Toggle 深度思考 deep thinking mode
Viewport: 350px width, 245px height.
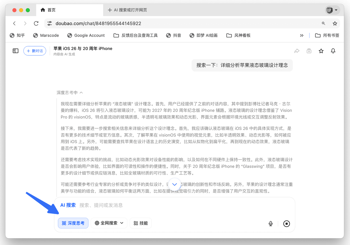click(x=73, y=223)
